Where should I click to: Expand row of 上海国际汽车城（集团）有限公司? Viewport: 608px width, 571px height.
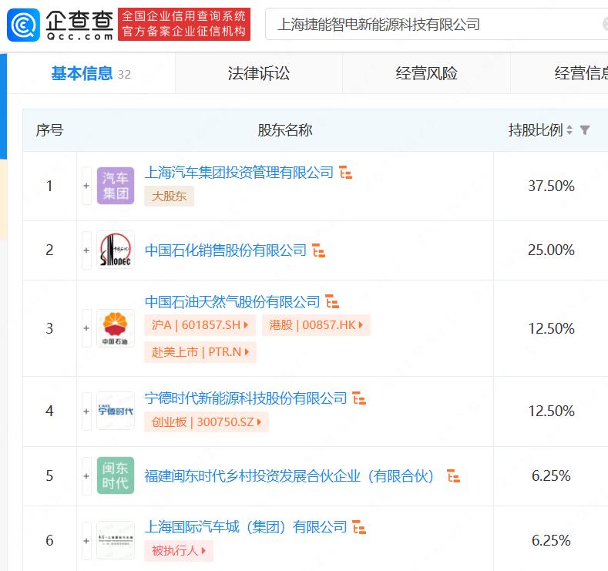[x=86, y=540]
